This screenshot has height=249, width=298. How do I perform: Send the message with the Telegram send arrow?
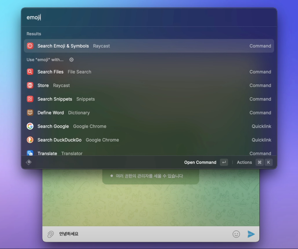251,234
